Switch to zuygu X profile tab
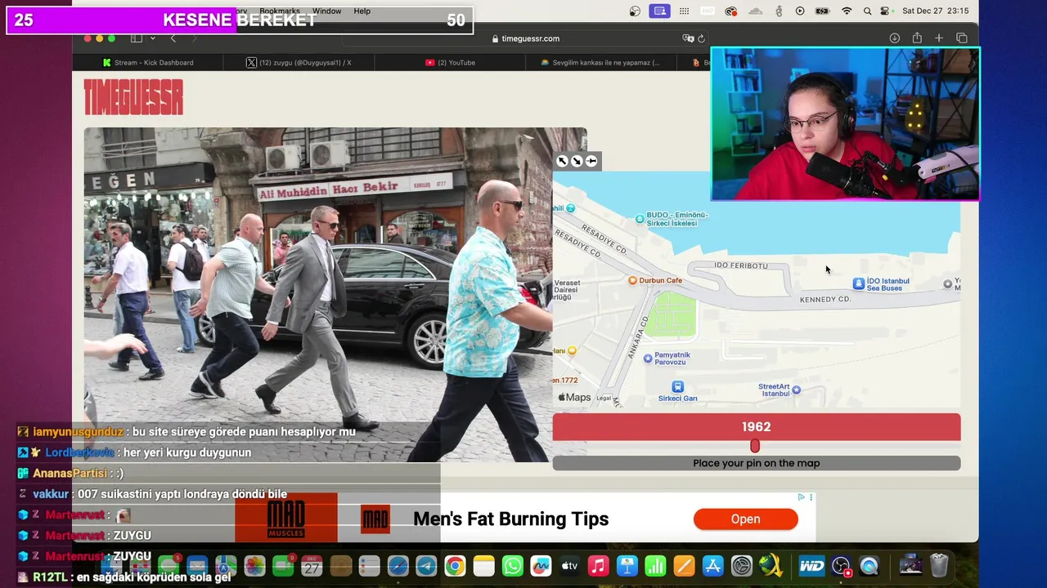The image size is (1047, 588). coord(299,62)
